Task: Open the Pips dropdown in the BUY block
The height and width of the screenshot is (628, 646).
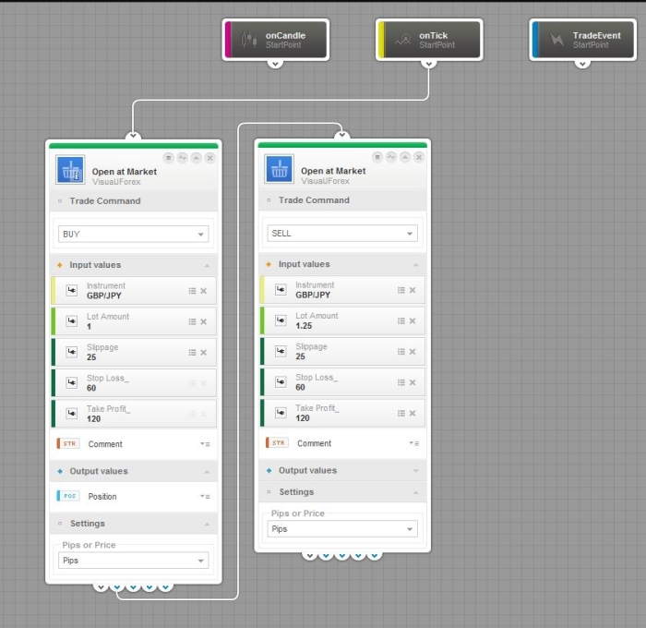Action: point(134,561)
